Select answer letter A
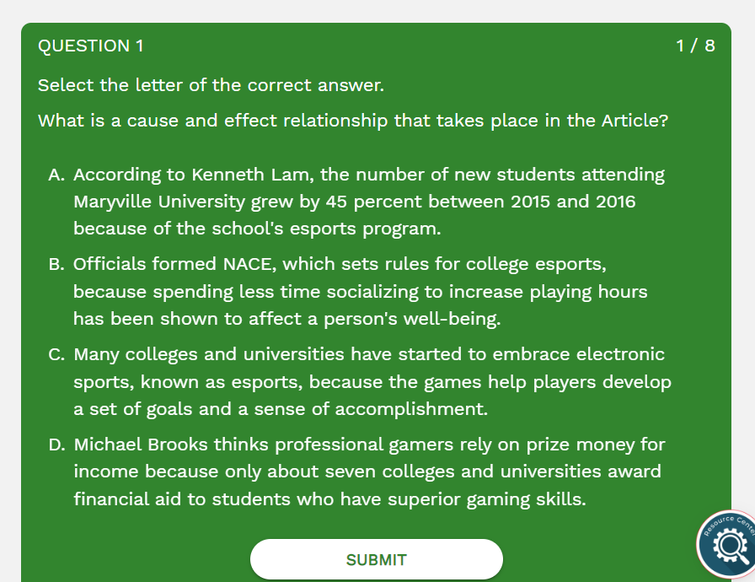Viewport: 755px width, 582px height. pos(56,175)
